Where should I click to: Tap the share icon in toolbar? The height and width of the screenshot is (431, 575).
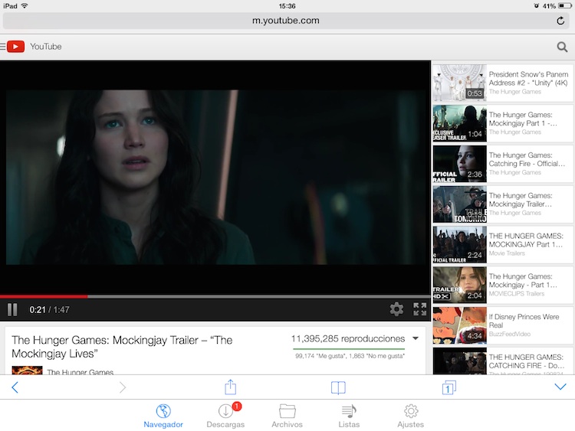pyautogui.click(x=230, y=387)
